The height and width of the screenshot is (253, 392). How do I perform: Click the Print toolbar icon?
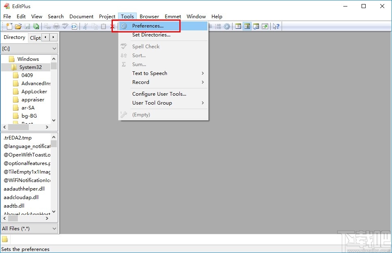(x=56, y=26)
